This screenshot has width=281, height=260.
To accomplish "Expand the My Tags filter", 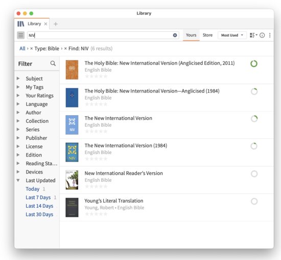I will (x=18, y=87).
